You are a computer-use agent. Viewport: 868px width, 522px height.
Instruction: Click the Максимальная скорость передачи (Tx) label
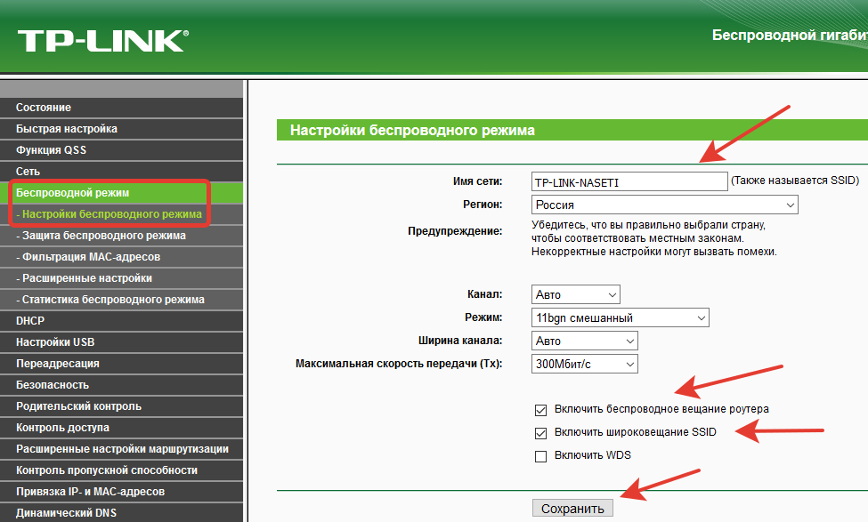pos(399,364)
